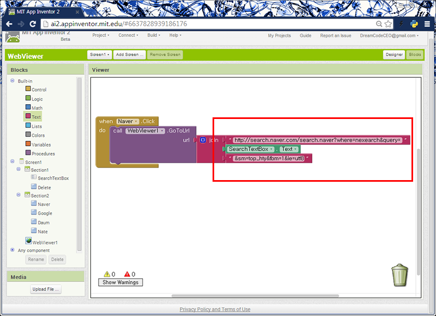Collapse the Screen1 tree node
The height and width of the screenshot is (316, 436).
coord(12,161)
